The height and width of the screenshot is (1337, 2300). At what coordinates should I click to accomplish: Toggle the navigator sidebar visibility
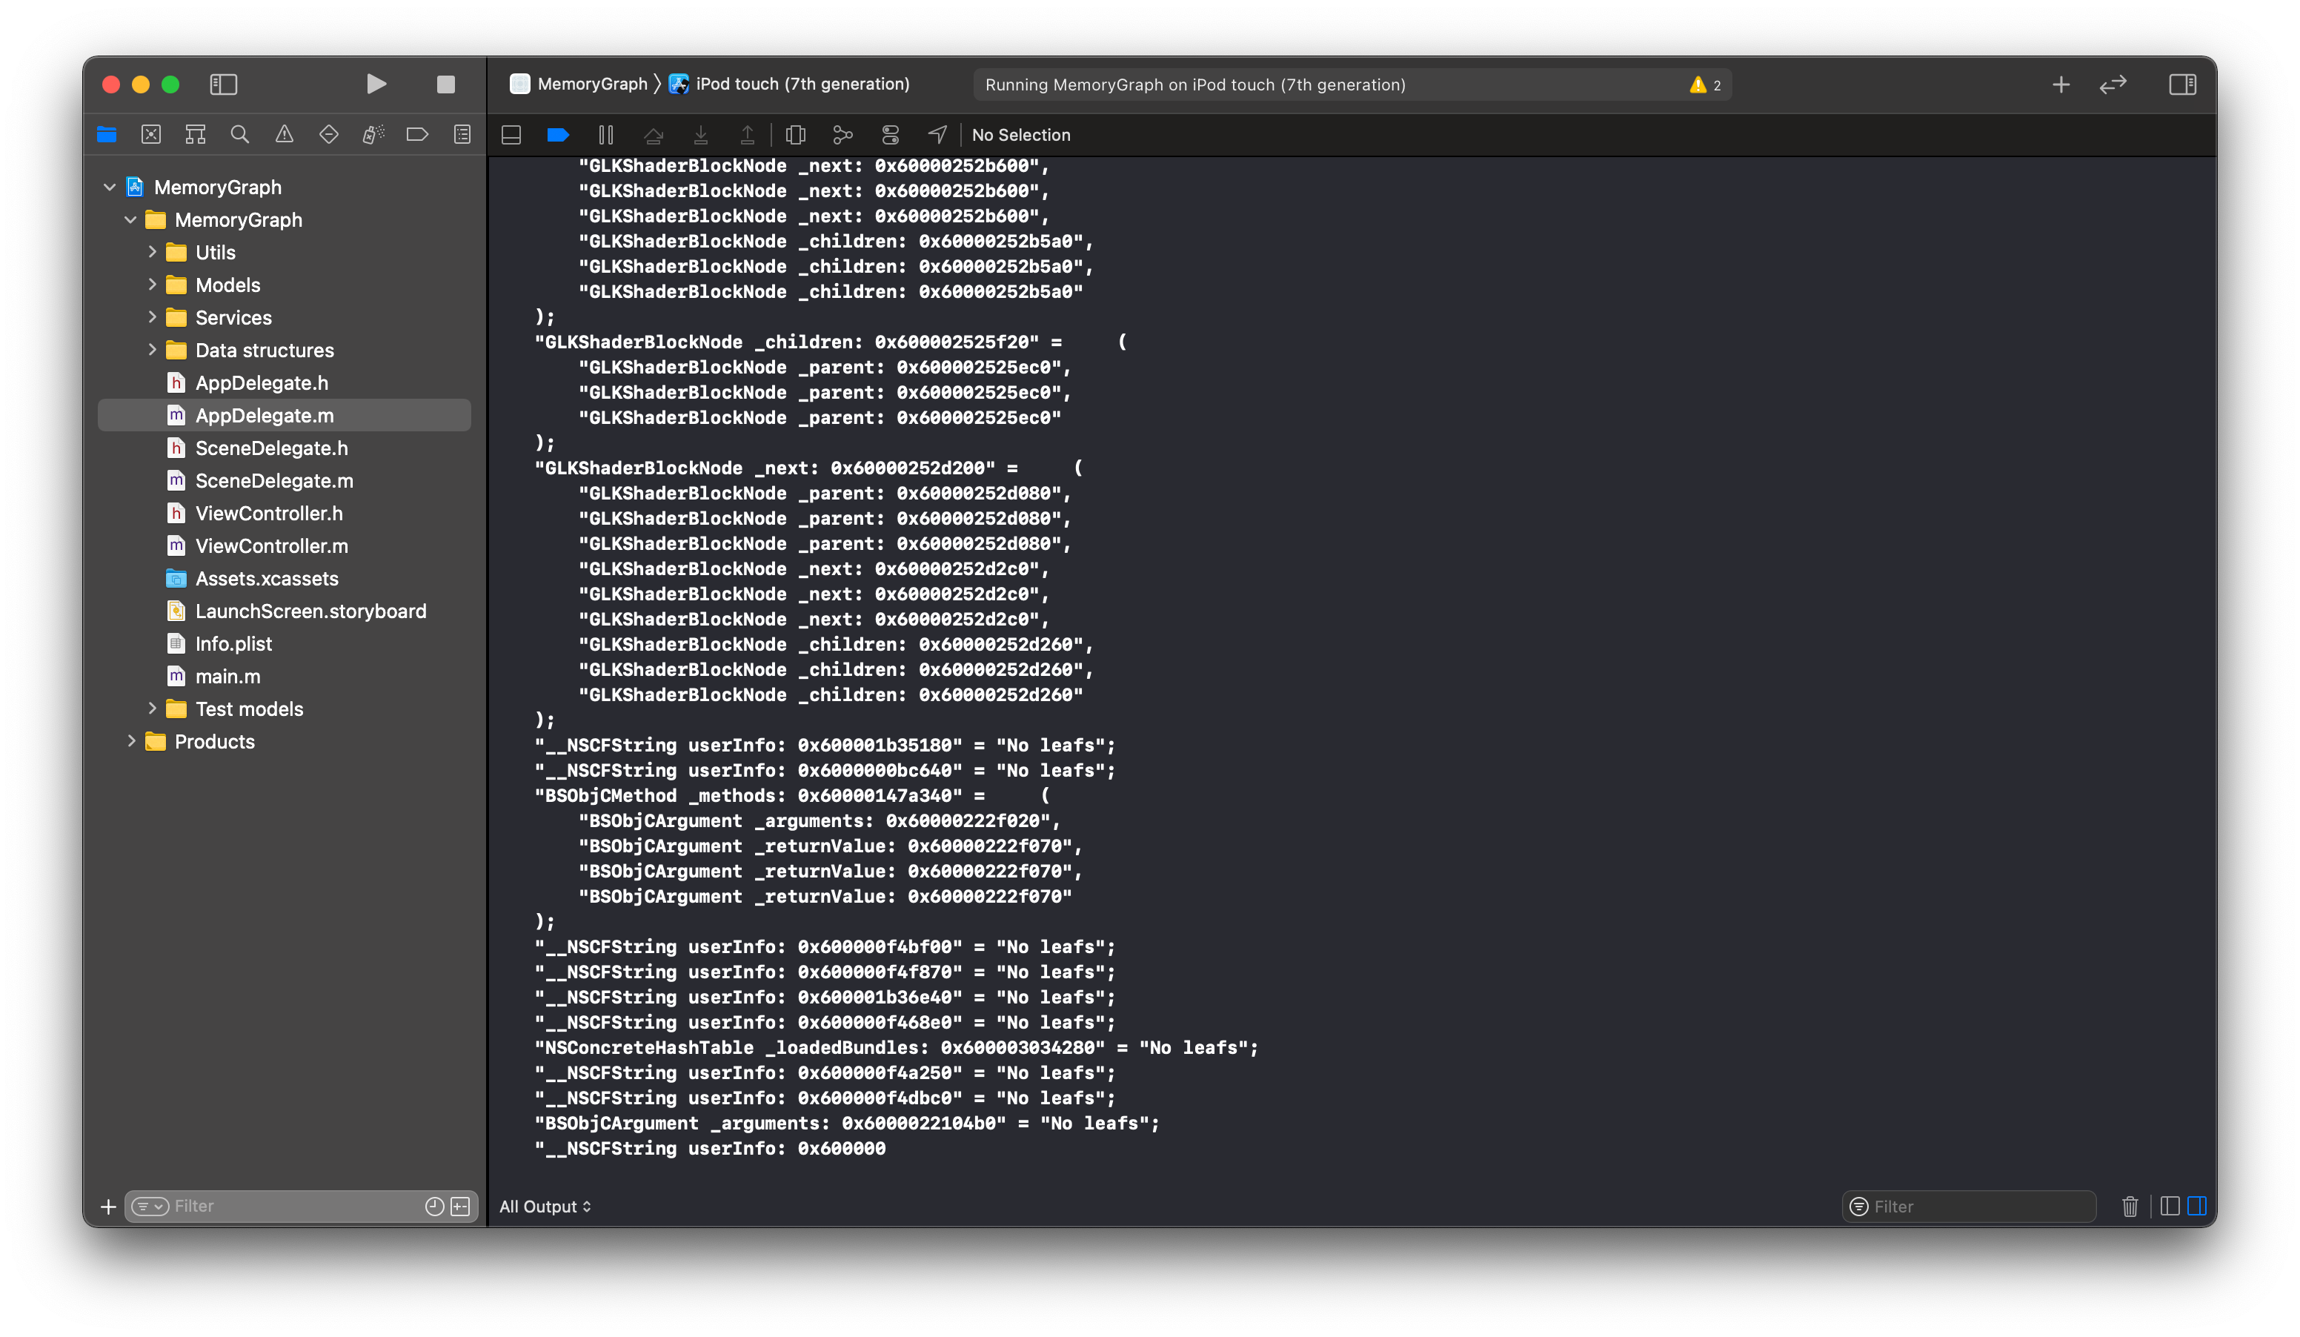(224, 85)
